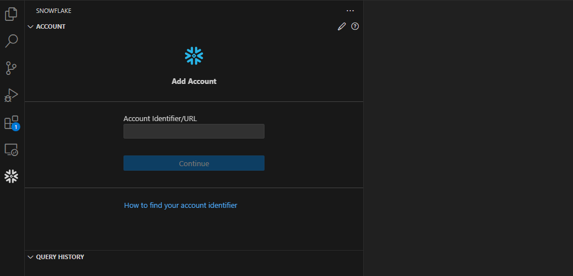The width and height of the screenshot is (573, 276).
Task: Open 'How to find your account identifier' link
Action: 180,206
